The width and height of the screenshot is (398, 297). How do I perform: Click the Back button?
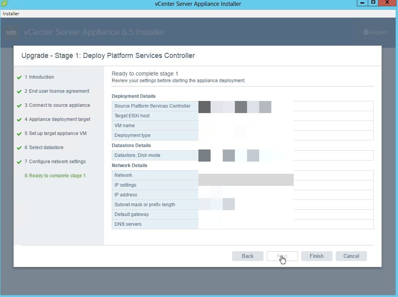coord(247,256)
